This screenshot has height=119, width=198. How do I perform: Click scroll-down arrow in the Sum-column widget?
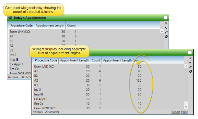186,107
